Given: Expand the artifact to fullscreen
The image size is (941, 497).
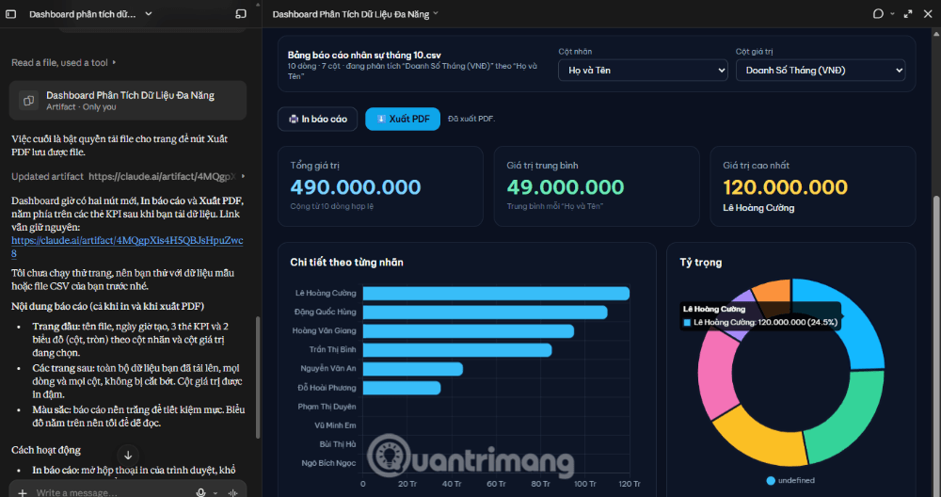Looking at the screenshot, I should pyautogui.click(x=908, y=14).
